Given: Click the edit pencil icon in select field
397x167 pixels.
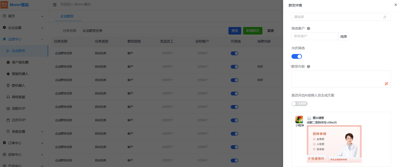Looking at the screenshot, I should (x=385, y=17).
